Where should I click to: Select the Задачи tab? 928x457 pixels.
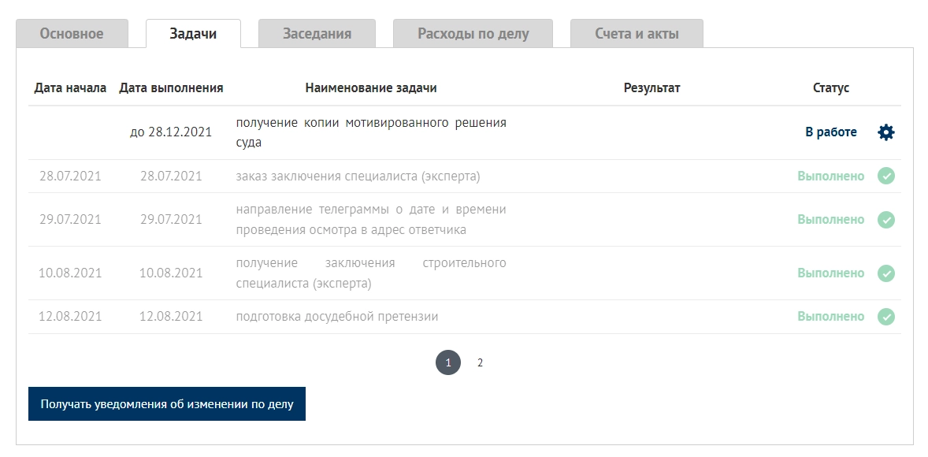pos(193,34)
